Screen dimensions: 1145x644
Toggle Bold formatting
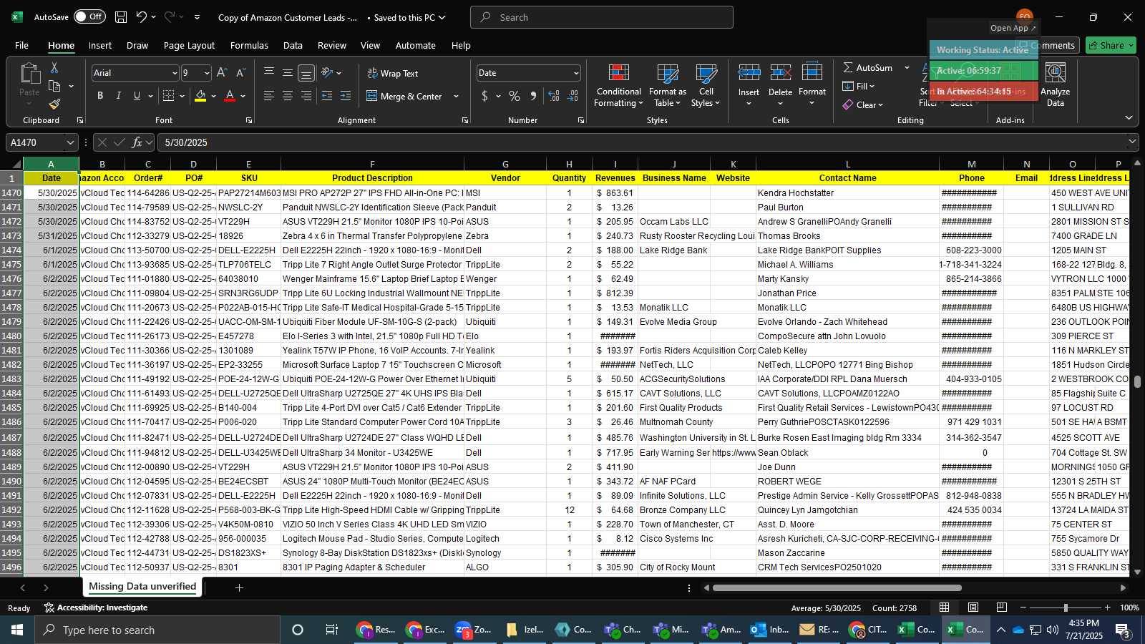(x=100, y=96)
